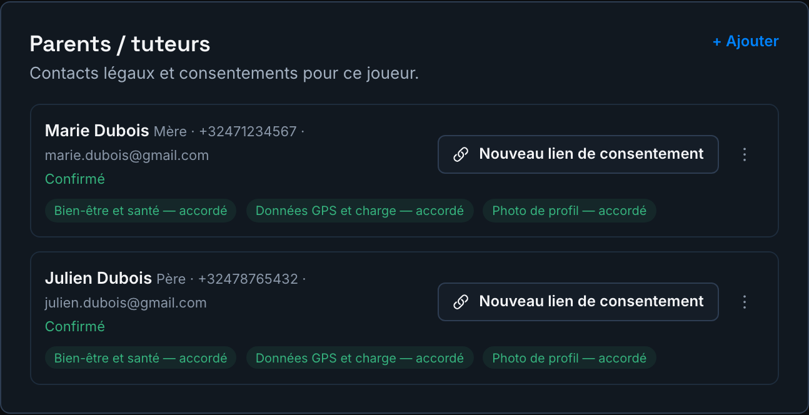Click Nouveau lien de consentement for Marie Dubois
This screenshot has height=415, width=809.
(x=578, y=154)
